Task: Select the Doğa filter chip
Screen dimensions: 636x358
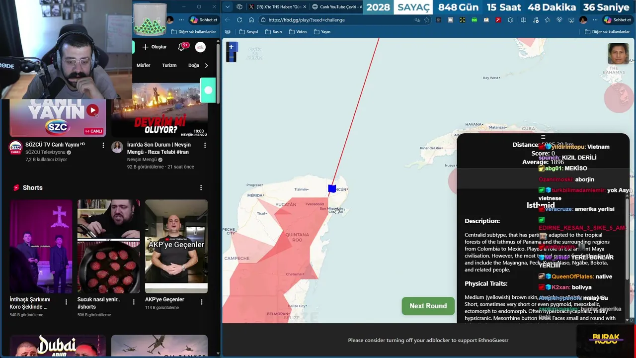Action: click(194, 65)
